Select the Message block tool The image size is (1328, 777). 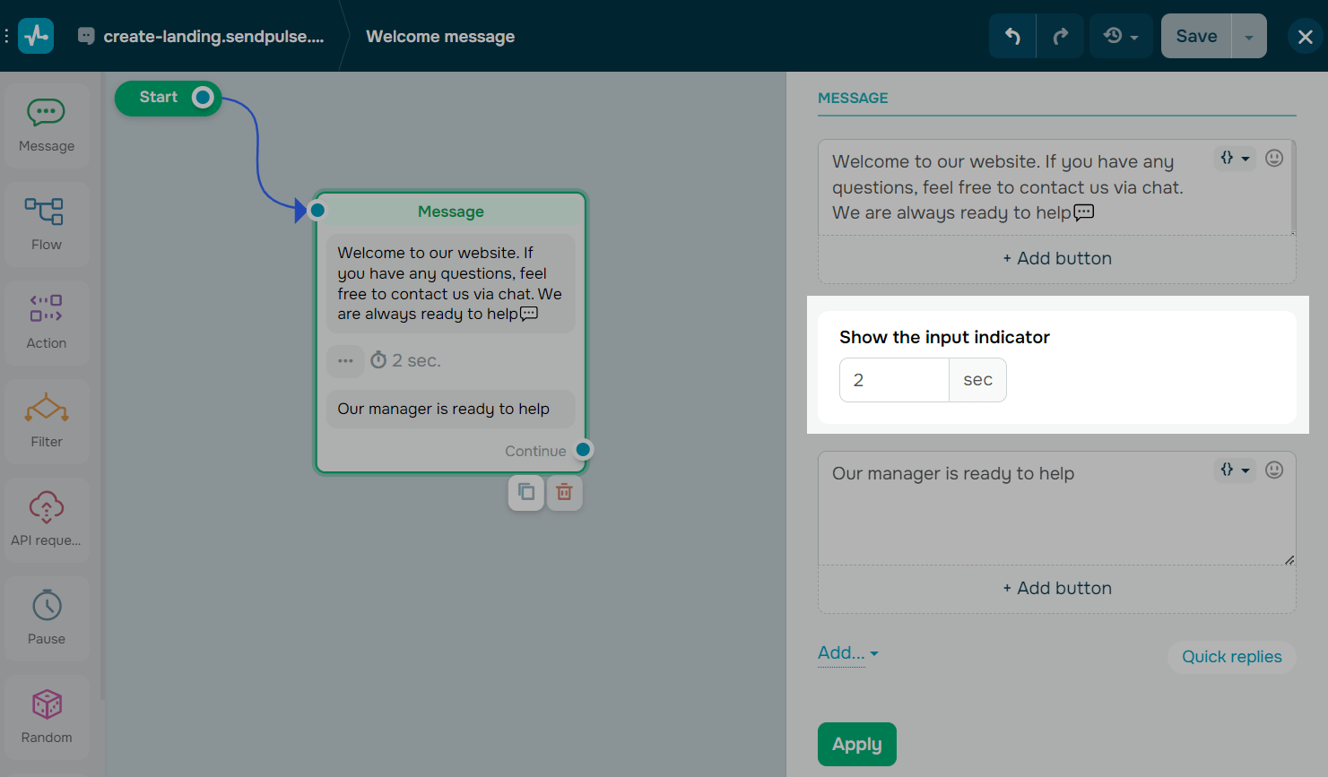pos(46,124)
